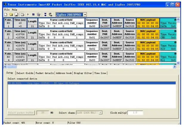184x127 pixels.
Task: Click the packet buffer size MB field
Action: [43, 113]
